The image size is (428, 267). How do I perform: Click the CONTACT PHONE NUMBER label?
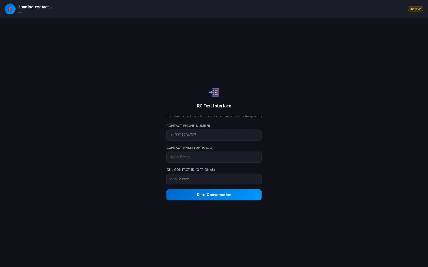188,126
